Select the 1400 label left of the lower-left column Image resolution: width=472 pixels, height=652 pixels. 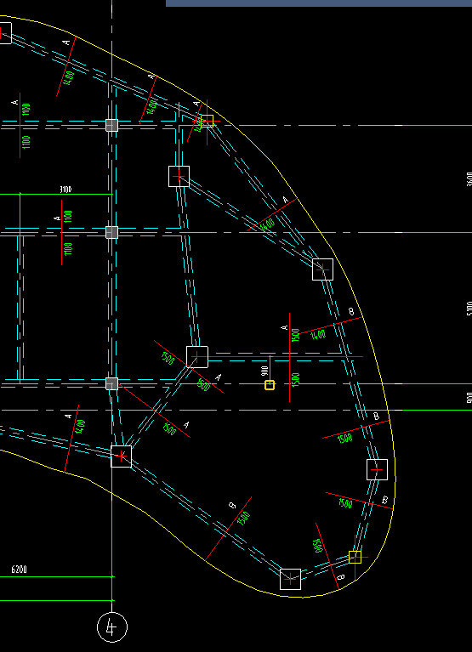tap(81, 427)
